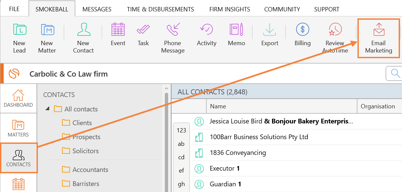Viewport: 402px width, 192px height.
Task: Select the Barristers folder
Action: click(81, 184)
